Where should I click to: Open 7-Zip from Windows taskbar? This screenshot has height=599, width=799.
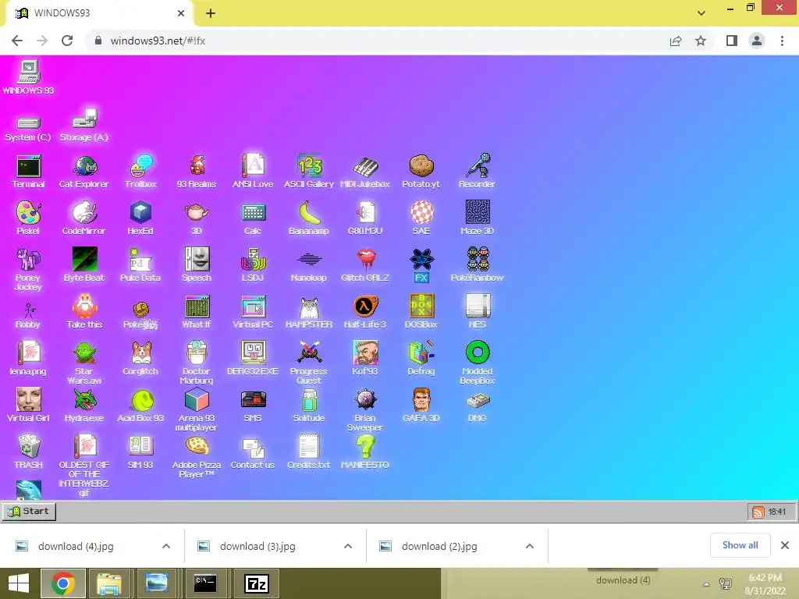point(256,583)
